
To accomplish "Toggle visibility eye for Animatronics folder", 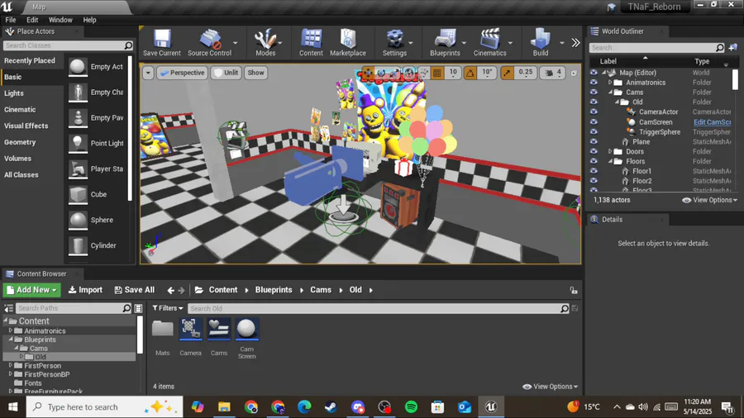I will point(594,83).
